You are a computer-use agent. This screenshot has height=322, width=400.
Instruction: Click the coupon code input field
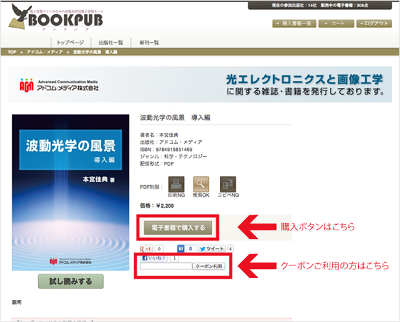(x=165, y=266)
